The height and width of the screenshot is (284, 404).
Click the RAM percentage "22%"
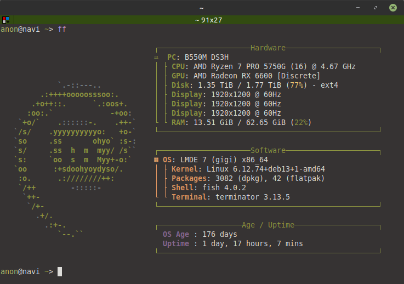[301, 122]
